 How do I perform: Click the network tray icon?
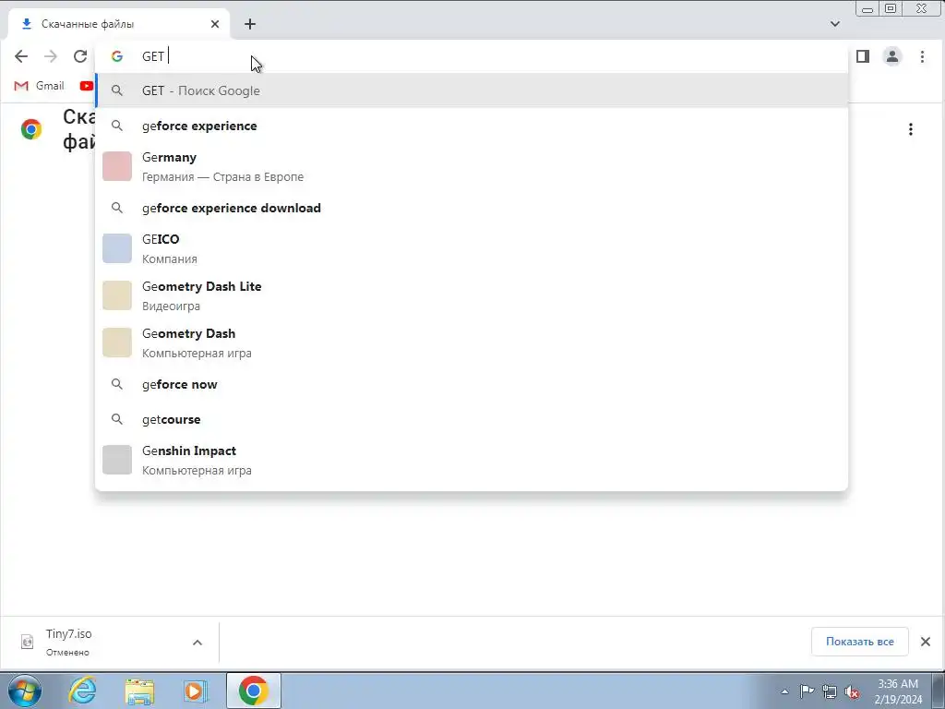(x=830, y=692)
